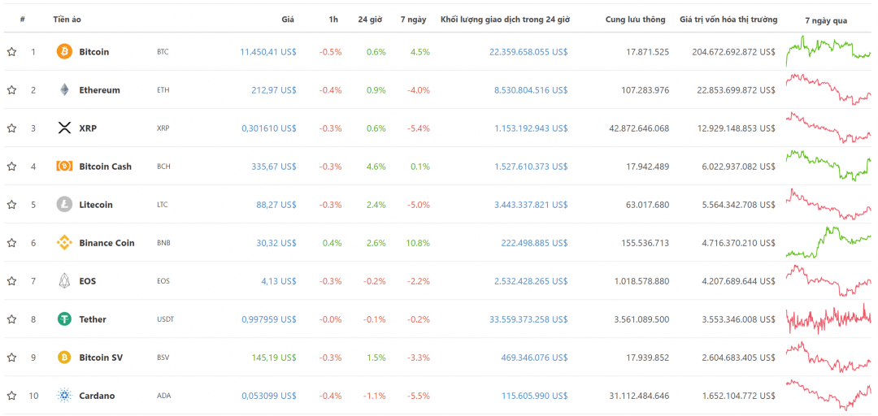Toggle the Binance Coin favorite star

tap(11, 243)
